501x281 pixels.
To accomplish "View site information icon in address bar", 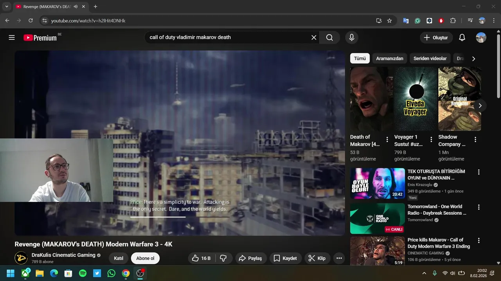I will point(44,21).
